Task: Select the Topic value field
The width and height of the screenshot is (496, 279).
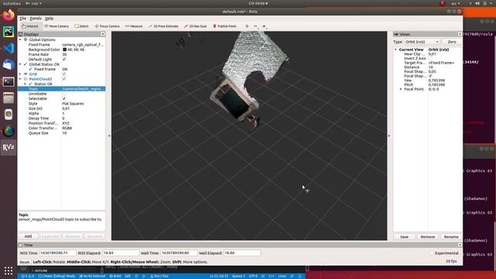Action: pyautogui.click(x=83, y=89)
